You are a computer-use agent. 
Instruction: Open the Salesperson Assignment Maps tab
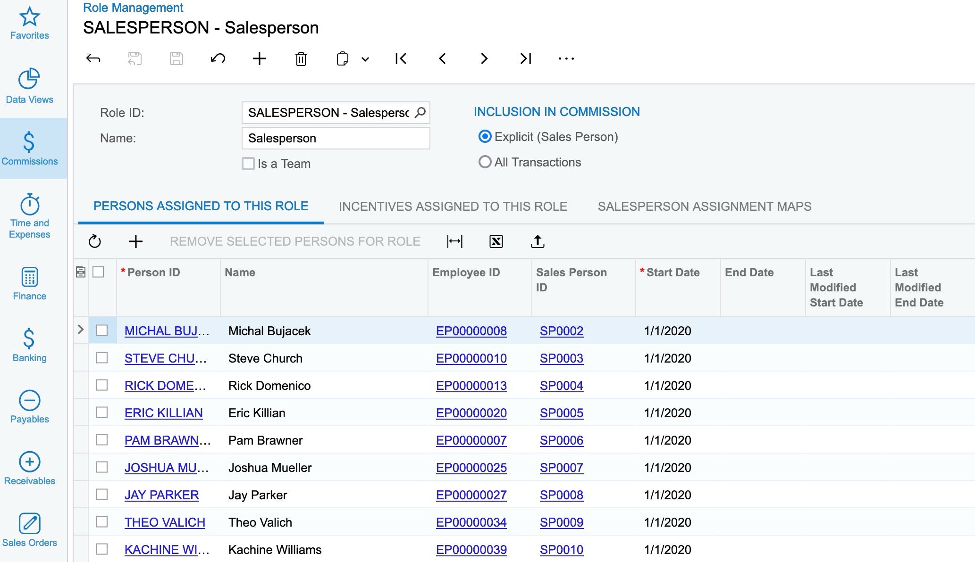coord(705,207)
